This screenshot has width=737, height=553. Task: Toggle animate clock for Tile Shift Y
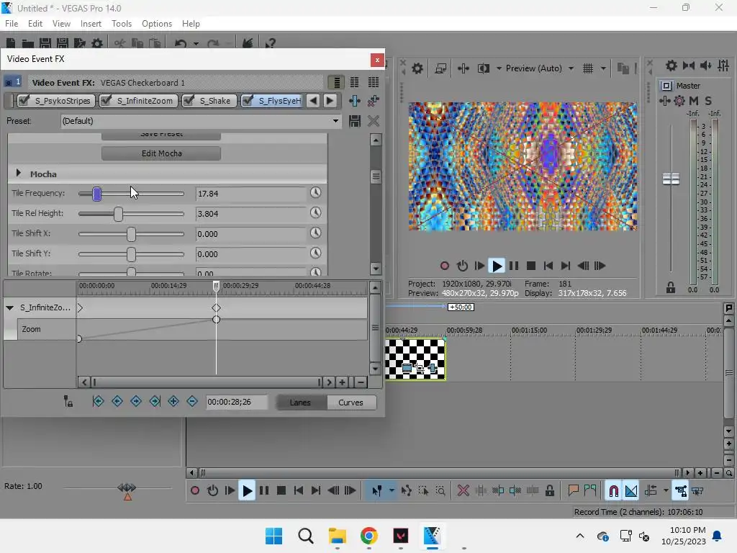point(316,253)
